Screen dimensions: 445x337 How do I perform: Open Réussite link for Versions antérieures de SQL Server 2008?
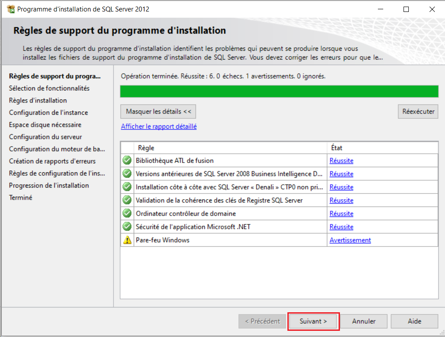tap(341, 174)
